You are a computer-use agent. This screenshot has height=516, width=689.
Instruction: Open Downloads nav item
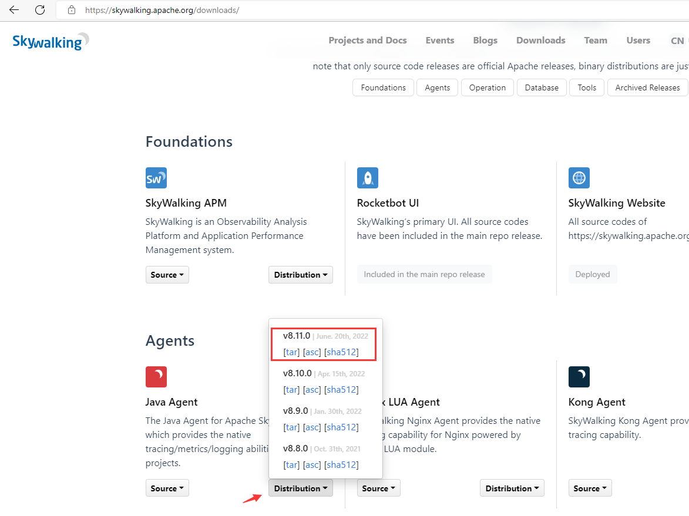tap(541, 41)
